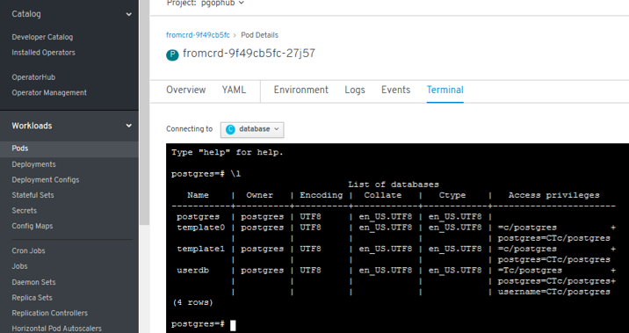
Task: Go to OperatorHub
Action: pyautogui.click(x=33, y=77)
